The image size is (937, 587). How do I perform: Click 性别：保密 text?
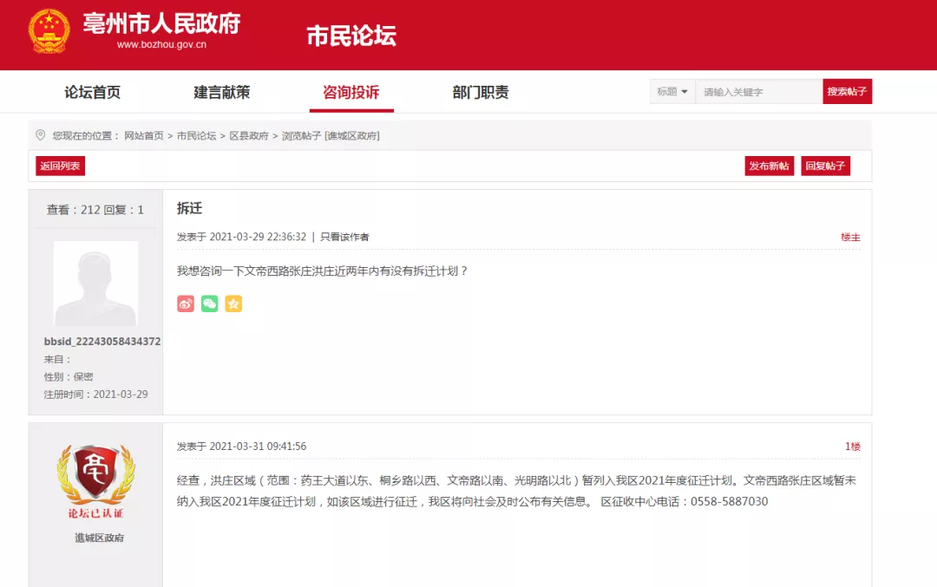69,377
